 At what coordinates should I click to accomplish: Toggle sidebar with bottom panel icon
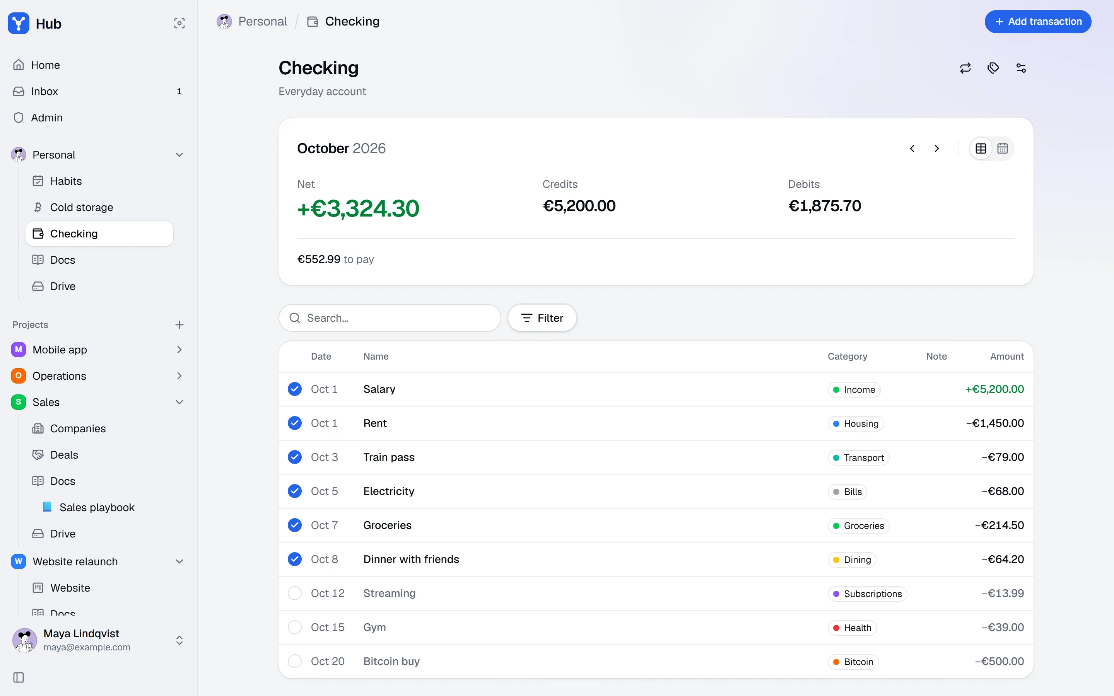(x=19, y=677)
